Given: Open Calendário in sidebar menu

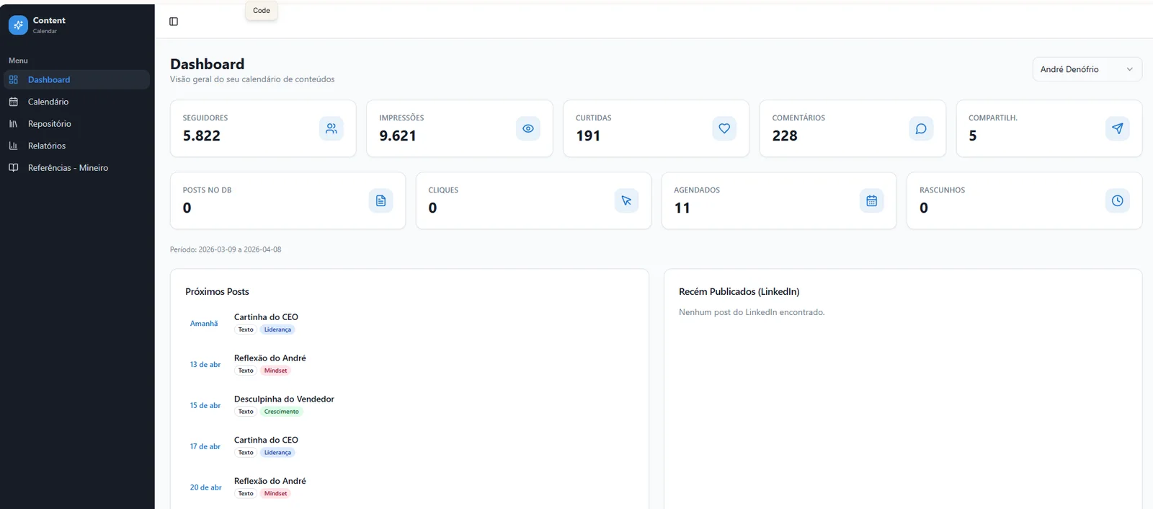Looking at the screenshot, I should click(x=76, y=102).
